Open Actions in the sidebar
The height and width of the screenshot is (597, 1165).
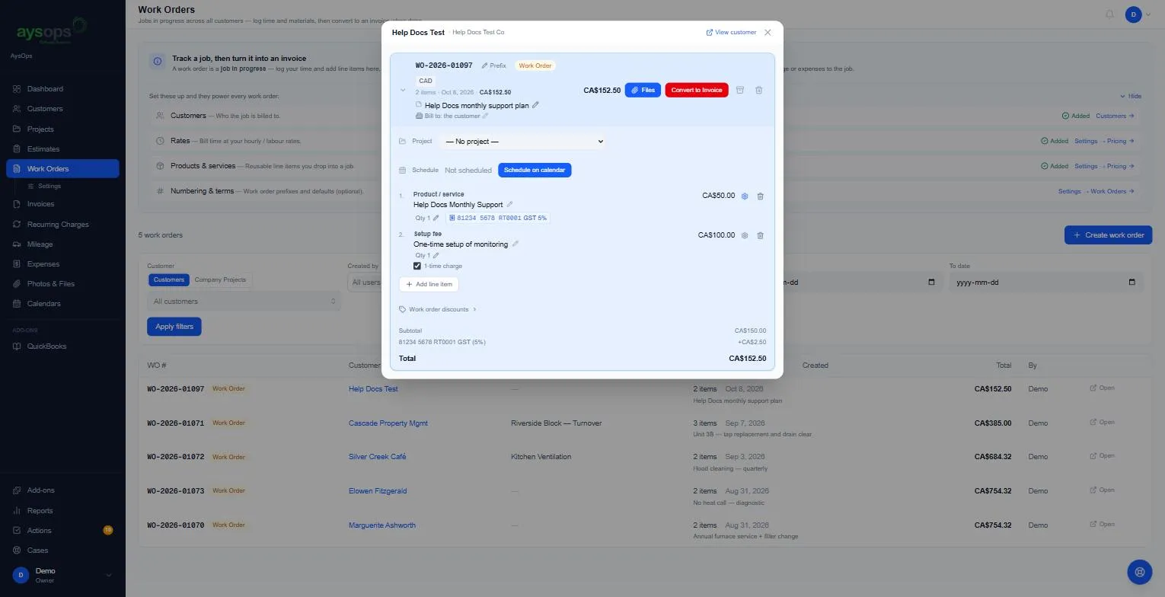tap(62, 531)
